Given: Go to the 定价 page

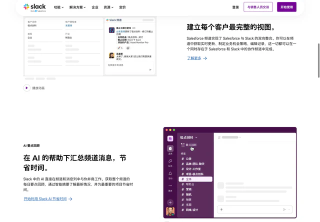Looking at the screenshot, I should (122, 7).
